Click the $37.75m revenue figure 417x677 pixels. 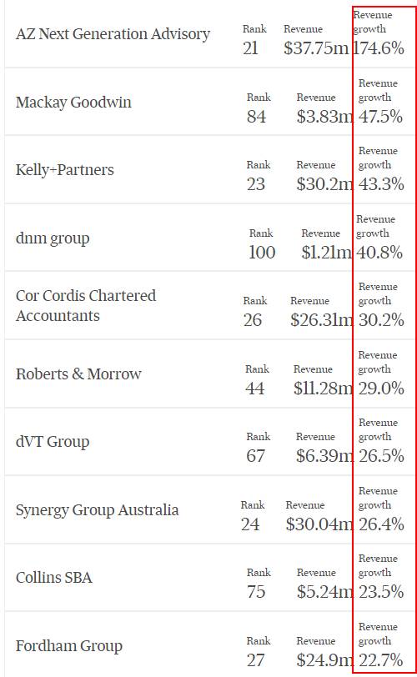(x=316, y=48)
